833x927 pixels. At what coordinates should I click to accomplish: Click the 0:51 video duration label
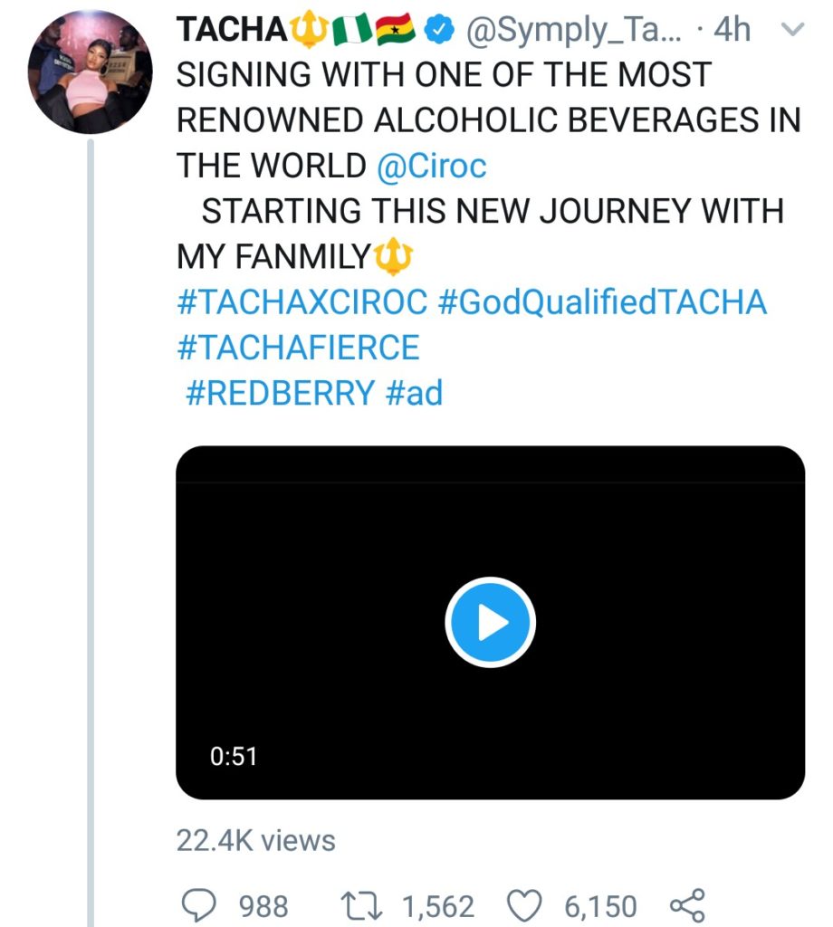(x=234, y=756)
